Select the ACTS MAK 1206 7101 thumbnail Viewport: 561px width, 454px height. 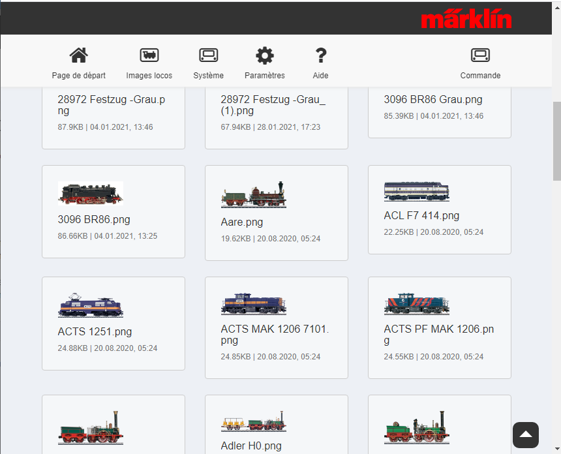pyautogui.click(x=254, y=304)
